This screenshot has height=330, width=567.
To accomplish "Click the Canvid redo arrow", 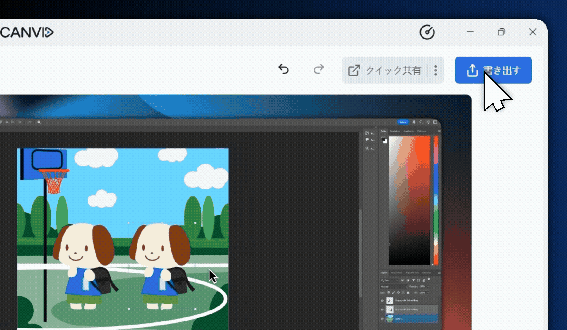I will 318,70.
